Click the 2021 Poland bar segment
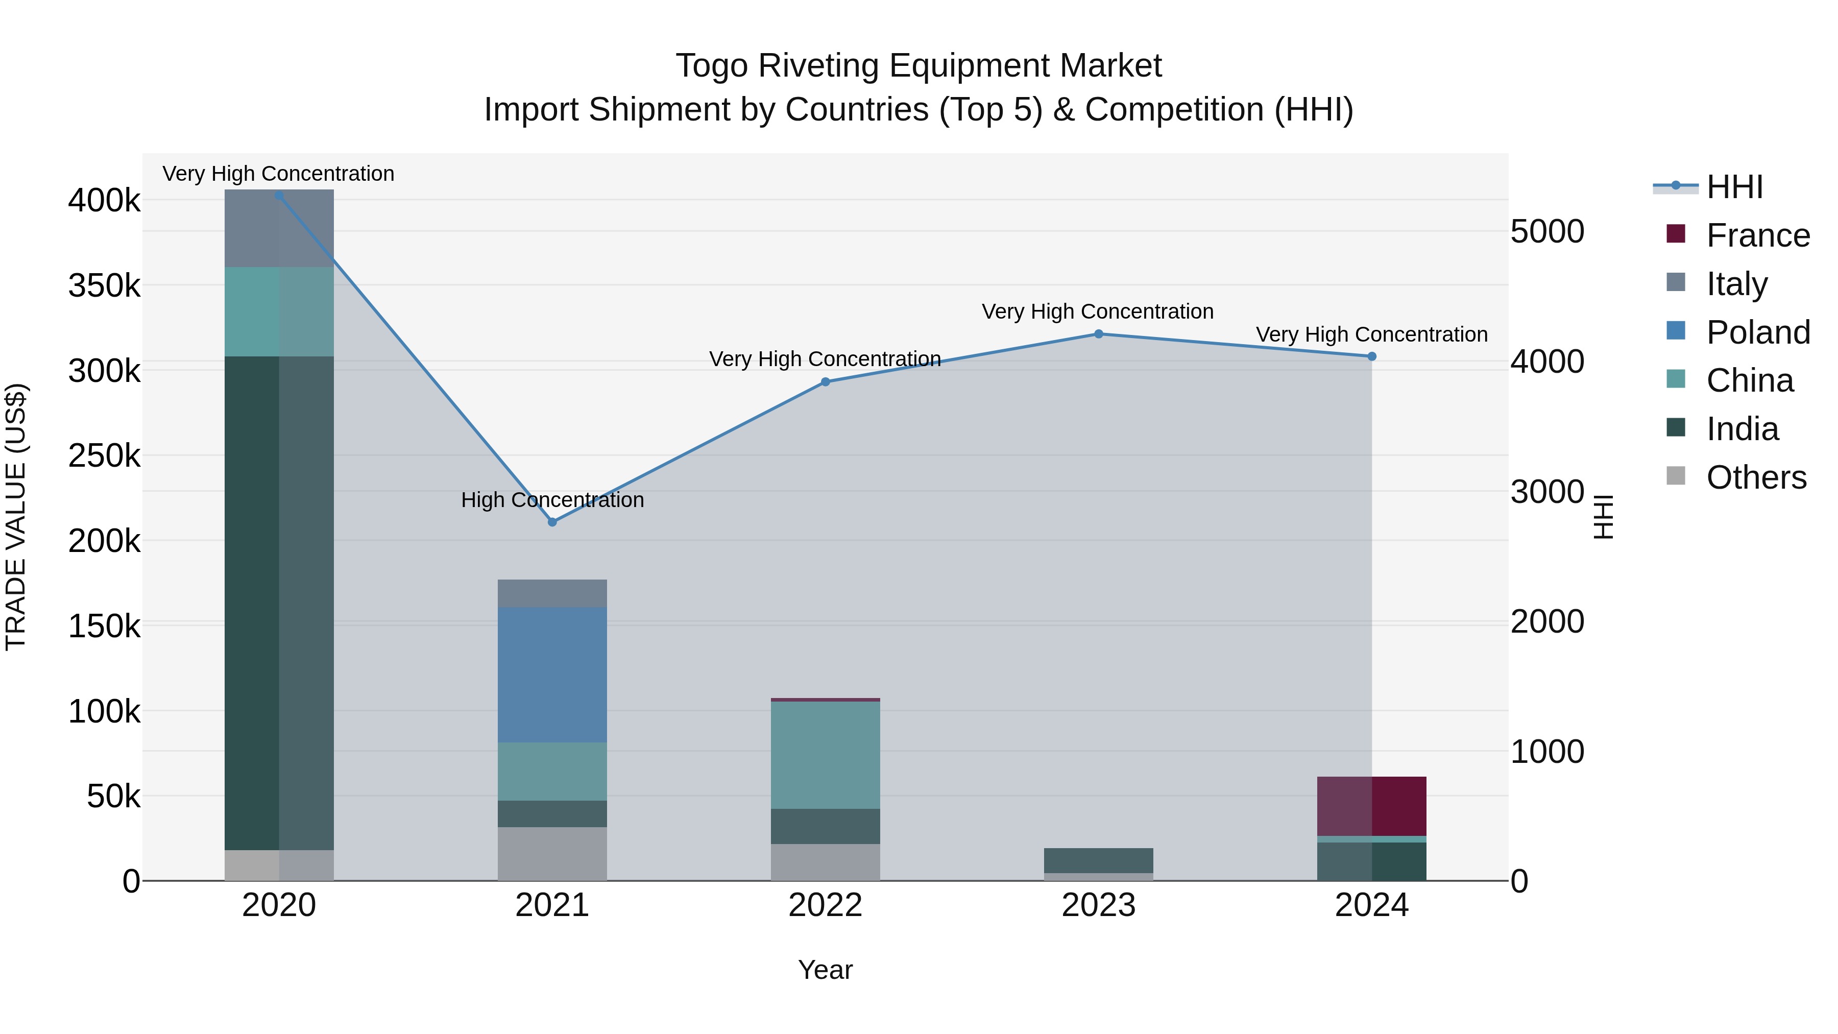 click(x=552, y=675)
